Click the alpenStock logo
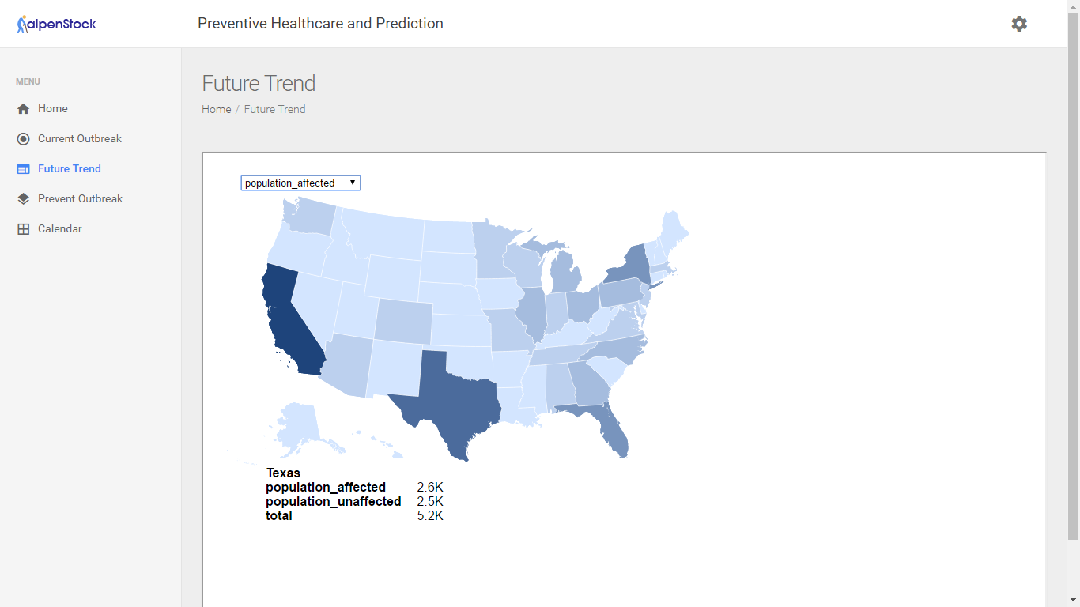The width and height of the screenshot is (1080, 607). (57, 24)
